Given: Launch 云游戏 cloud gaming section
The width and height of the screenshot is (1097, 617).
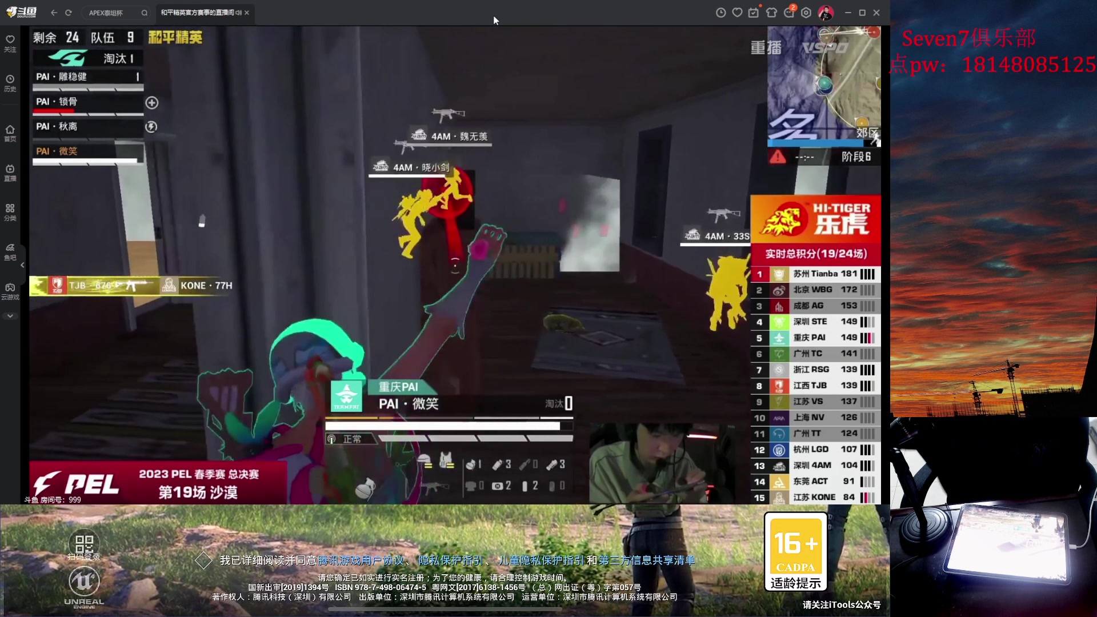Looking at the screenshot, I should tap(10, 291).
